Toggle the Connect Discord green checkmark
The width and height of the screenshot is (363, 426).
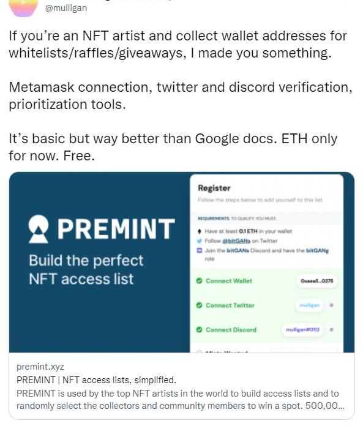coord(199,329)
